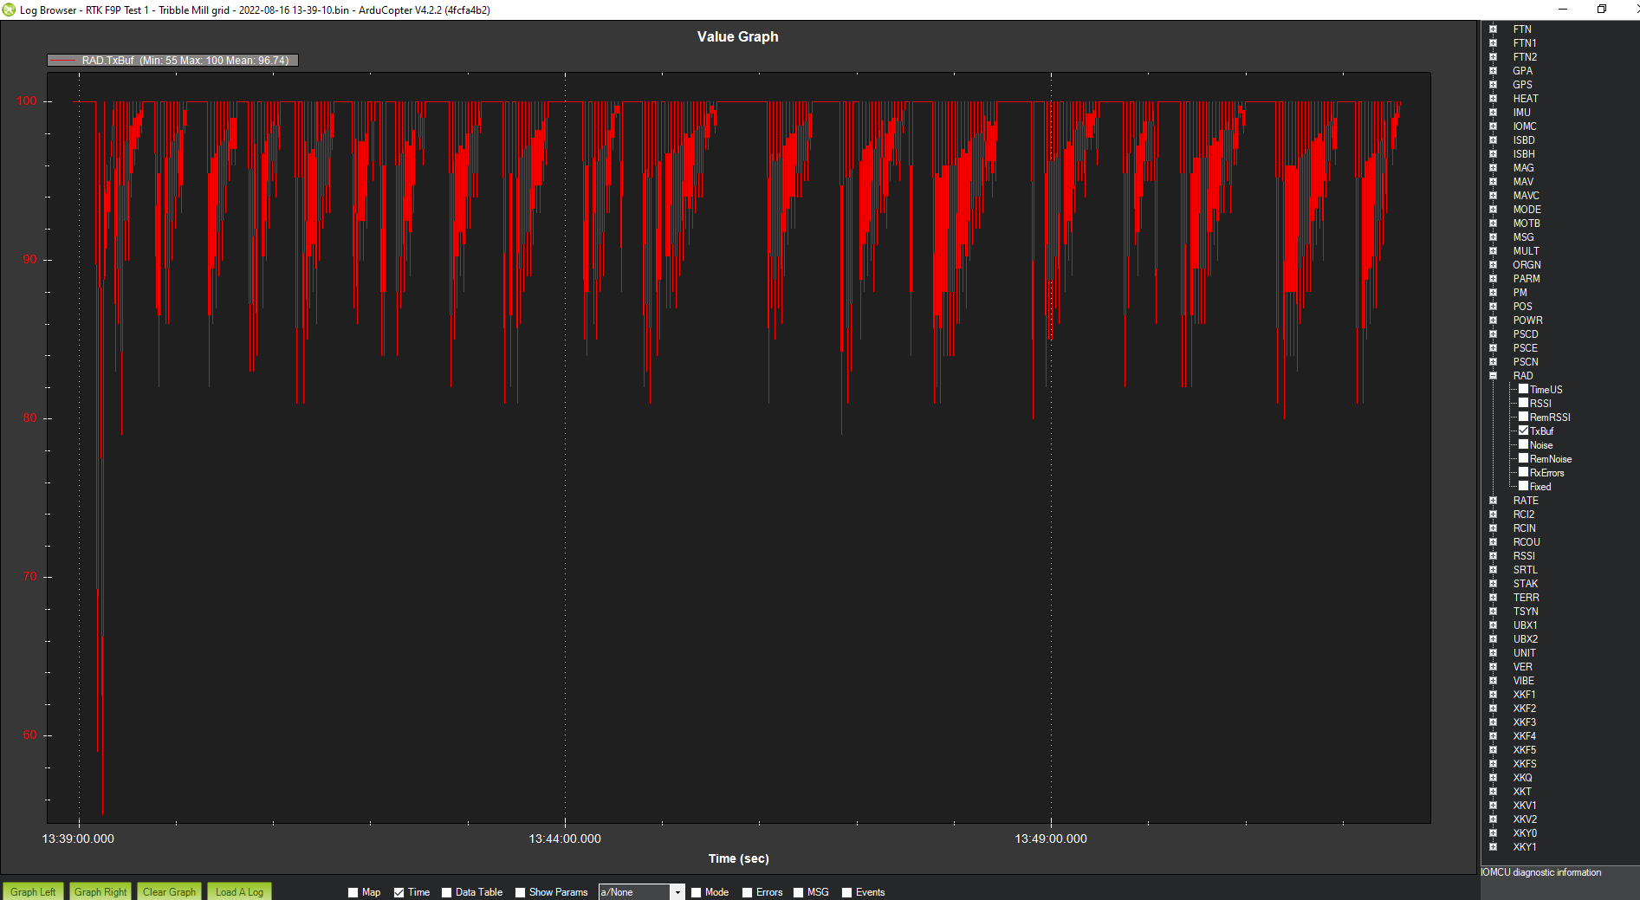Viewport: 1640px width, 900px height.
Task: Enable the Map checkbox
Action: (353, 892)
